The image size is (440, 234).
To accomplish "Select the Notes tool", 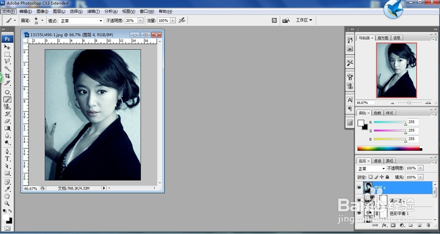I will pyautogui.click(x=7, y=182).
